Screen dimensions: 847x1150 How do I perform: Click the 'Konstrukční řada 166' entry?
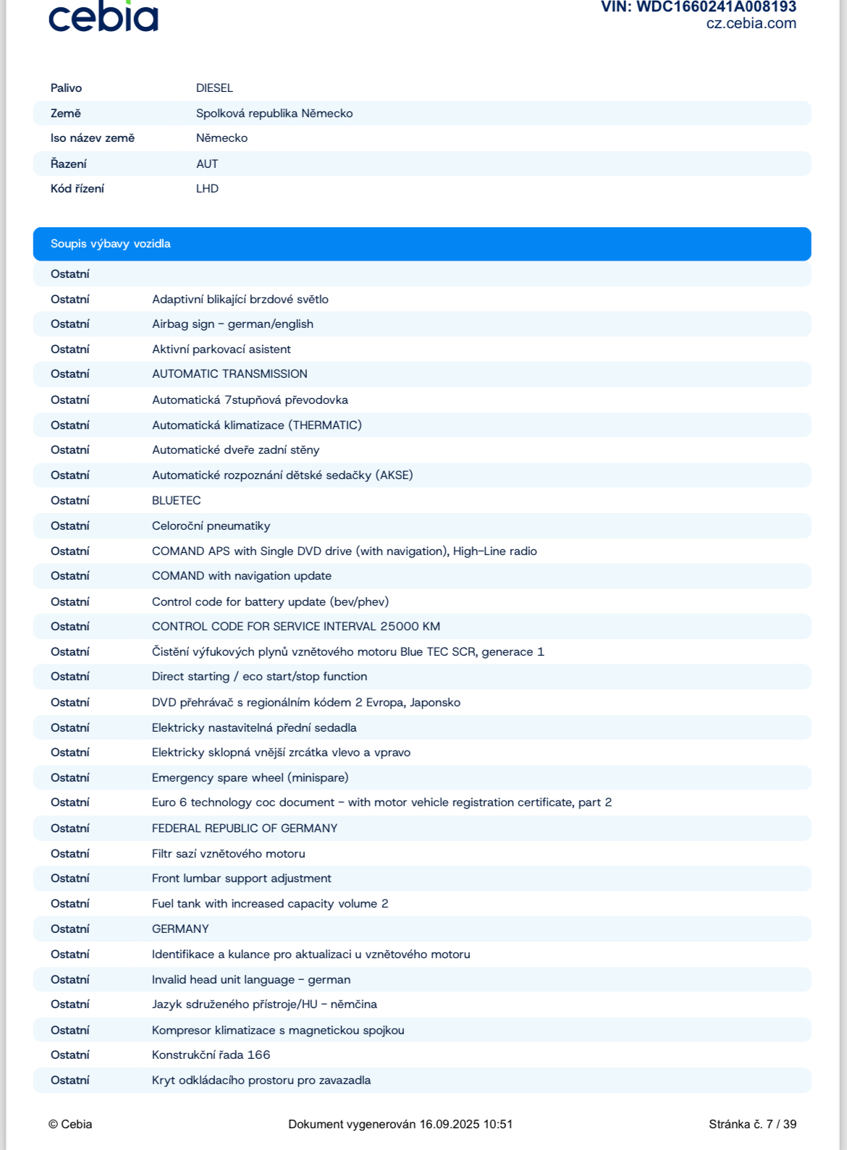point(211,1055)
